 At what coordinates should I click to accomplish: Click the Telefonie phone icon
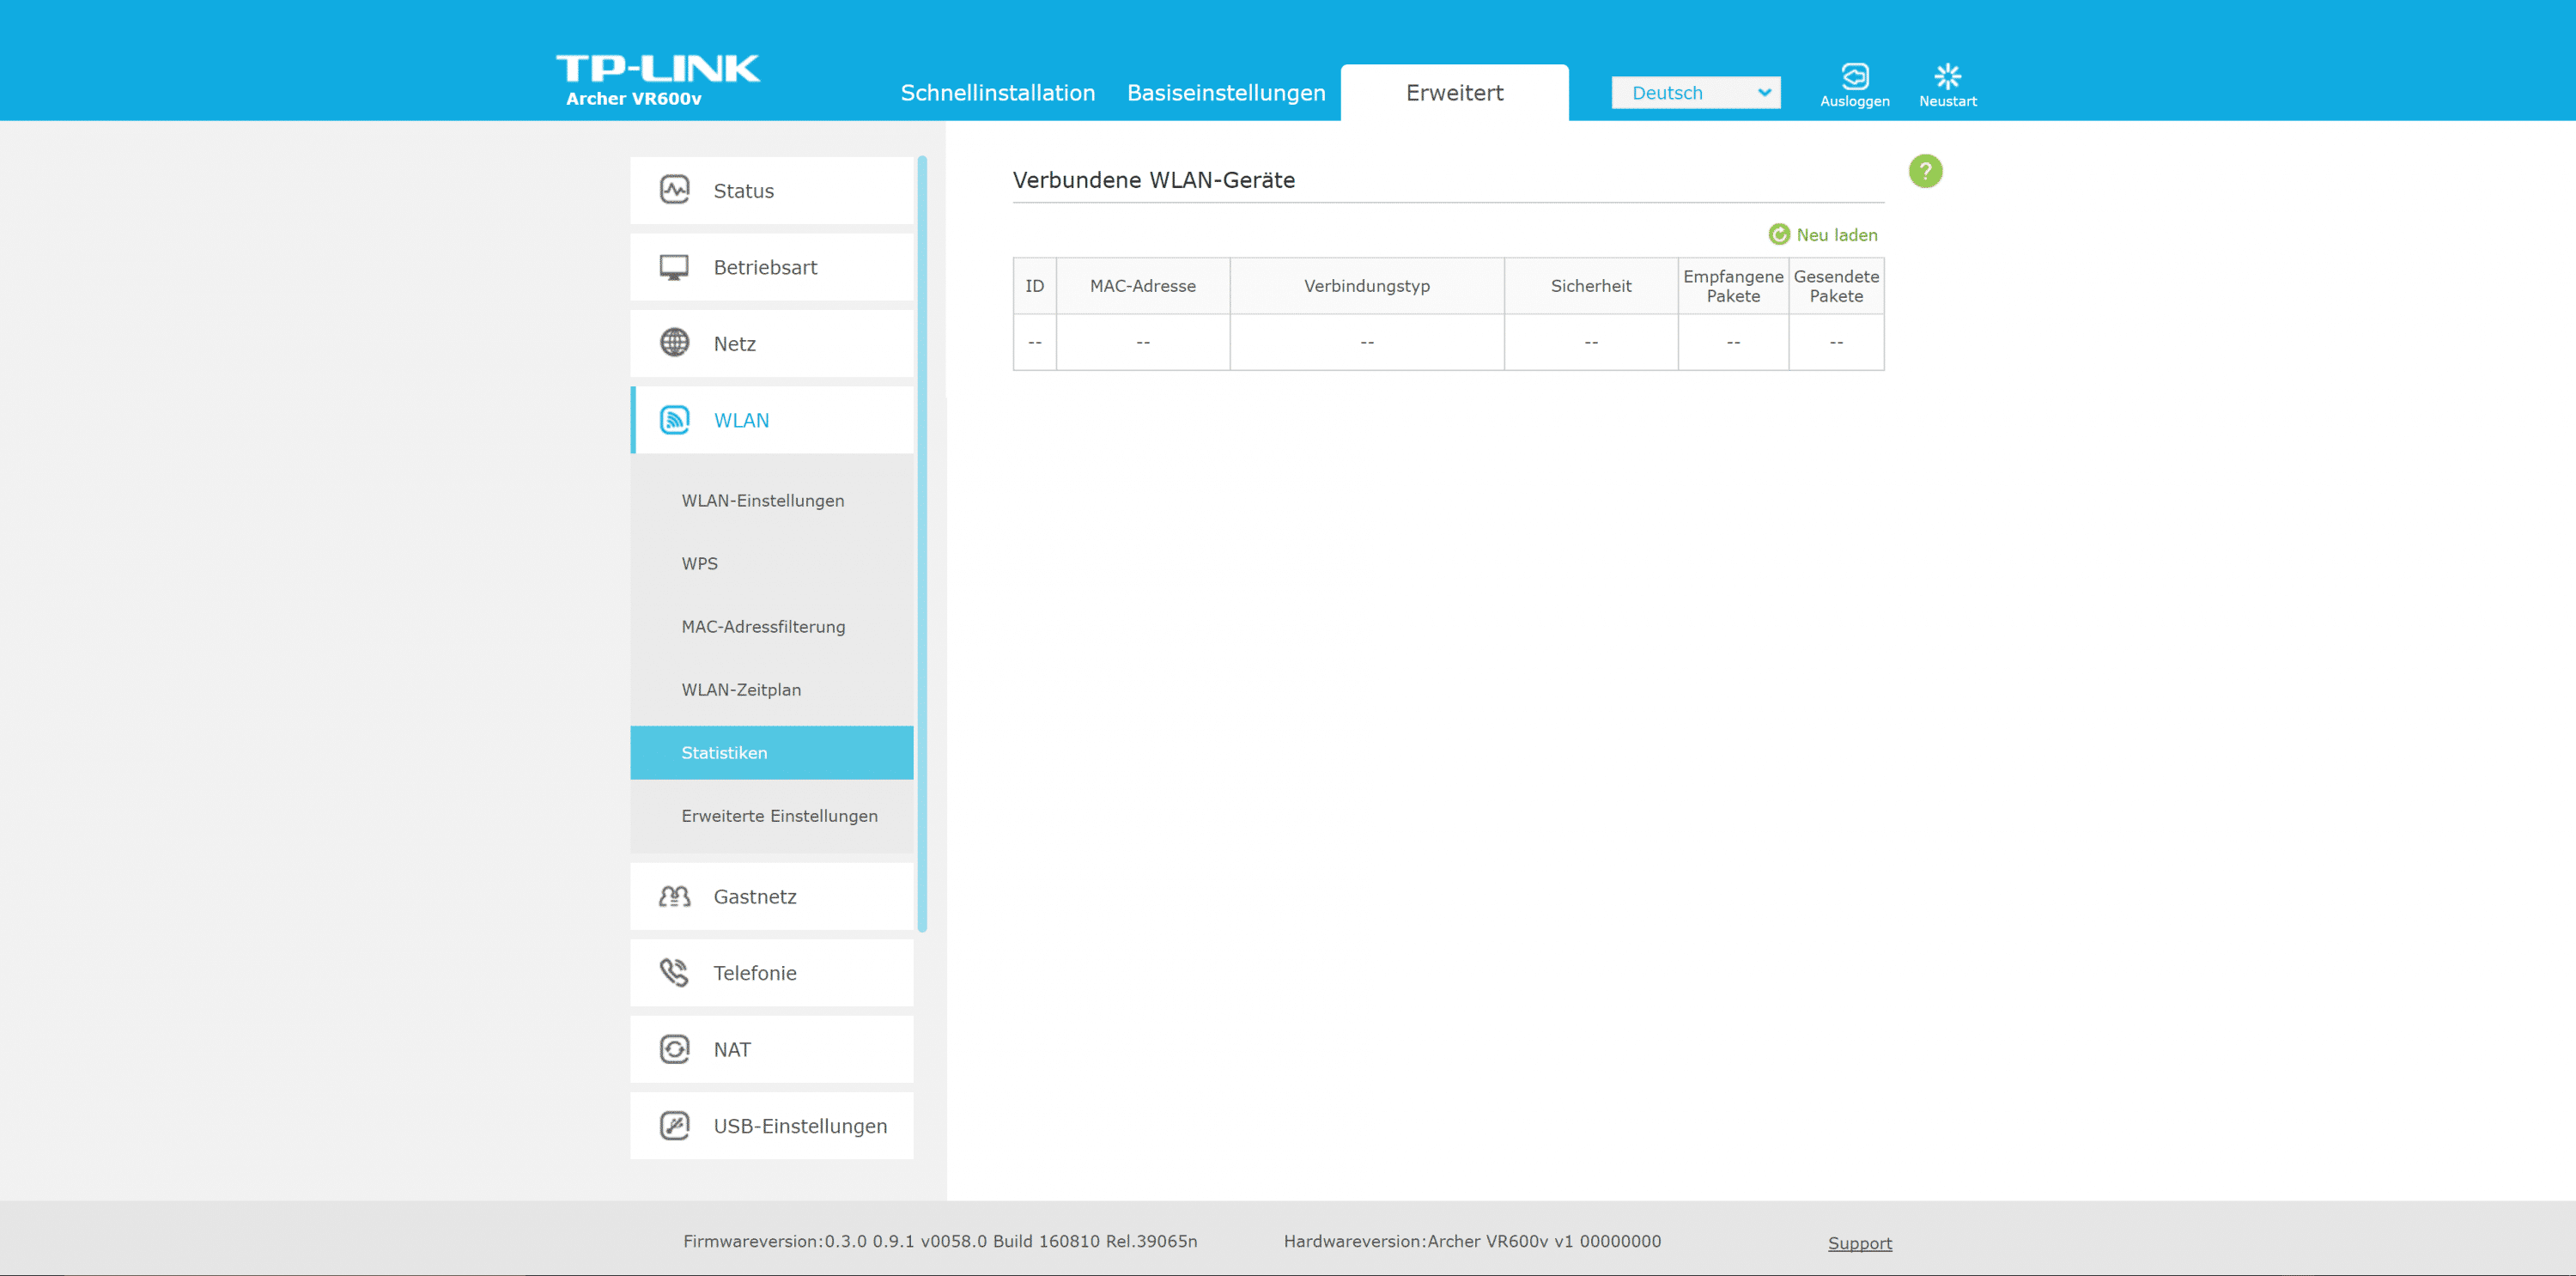point(675,972)
